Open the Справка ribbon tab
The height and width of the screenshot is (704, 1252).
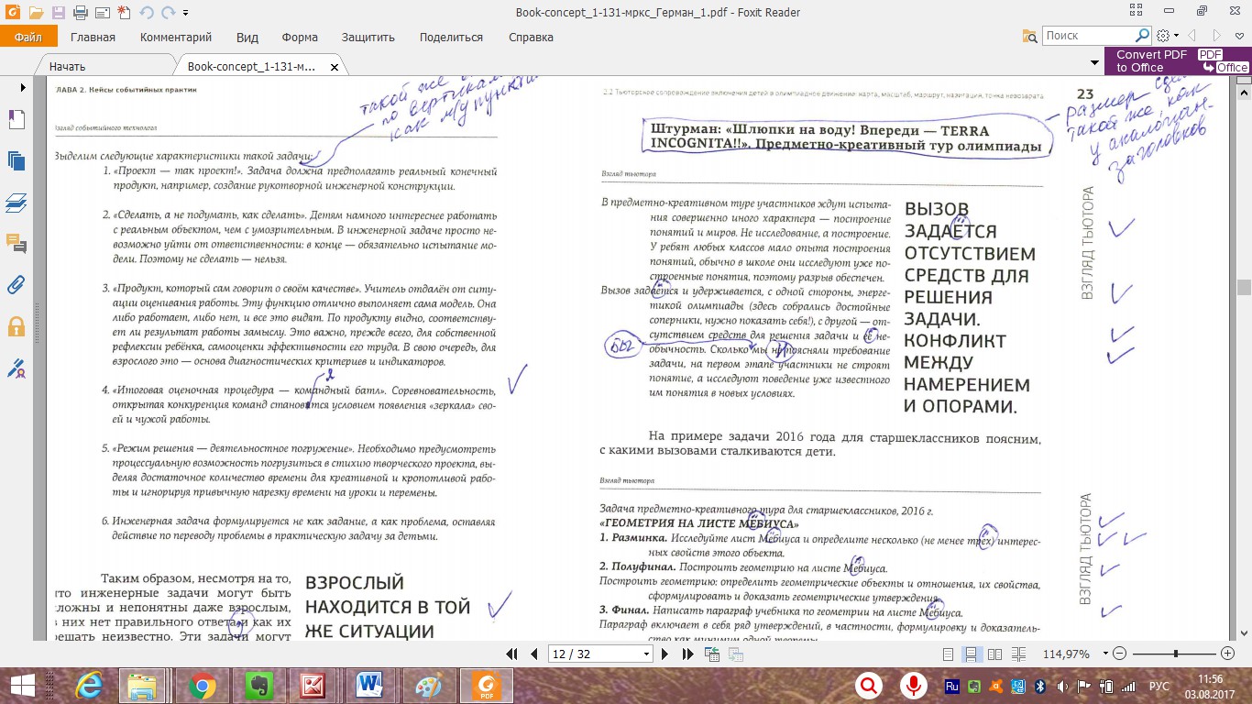click(531, 38)
